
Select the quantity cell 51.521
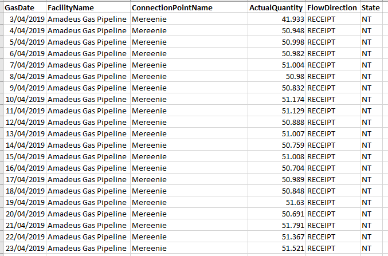click(277, 248)
